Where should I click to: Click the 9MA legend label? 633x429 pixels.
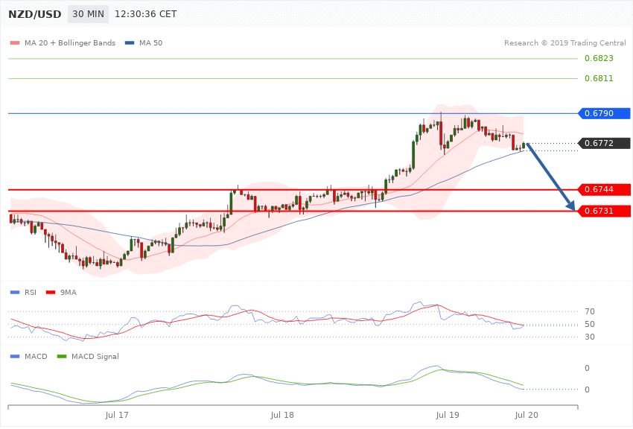pos(69,292)
